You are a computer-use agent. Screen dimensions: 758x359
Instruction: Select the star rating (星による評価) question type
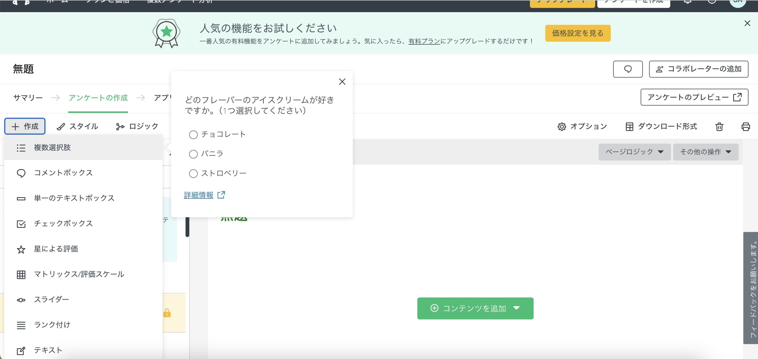coord(56,249)
